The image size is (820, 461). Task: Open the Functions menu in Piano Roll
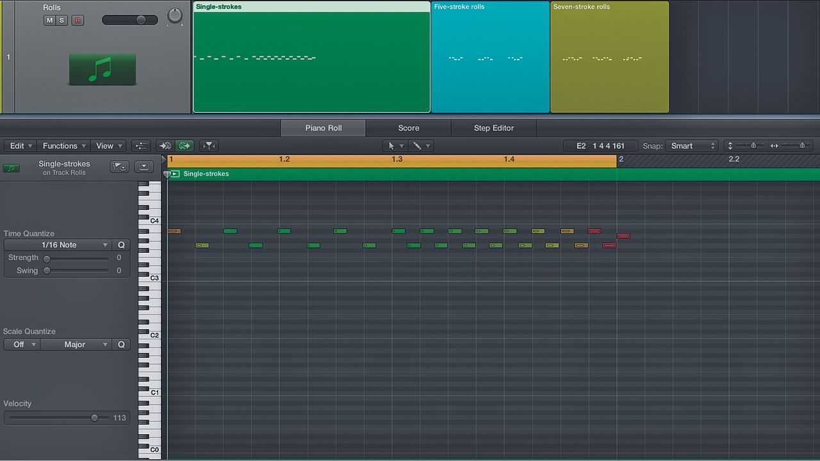click(x=64, y=146)
